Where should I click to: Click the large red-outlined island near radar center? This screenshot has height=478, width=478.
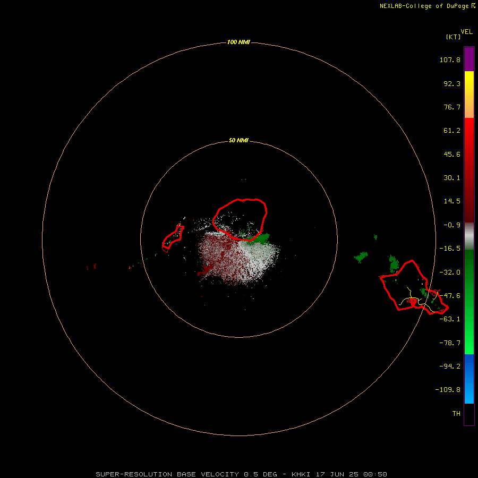point(240,219)
